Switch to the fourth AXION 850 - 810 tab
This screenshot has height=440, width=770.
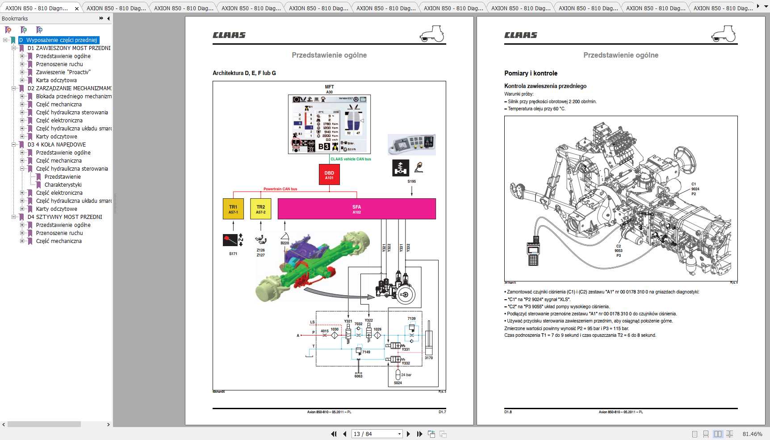(251, 8)
